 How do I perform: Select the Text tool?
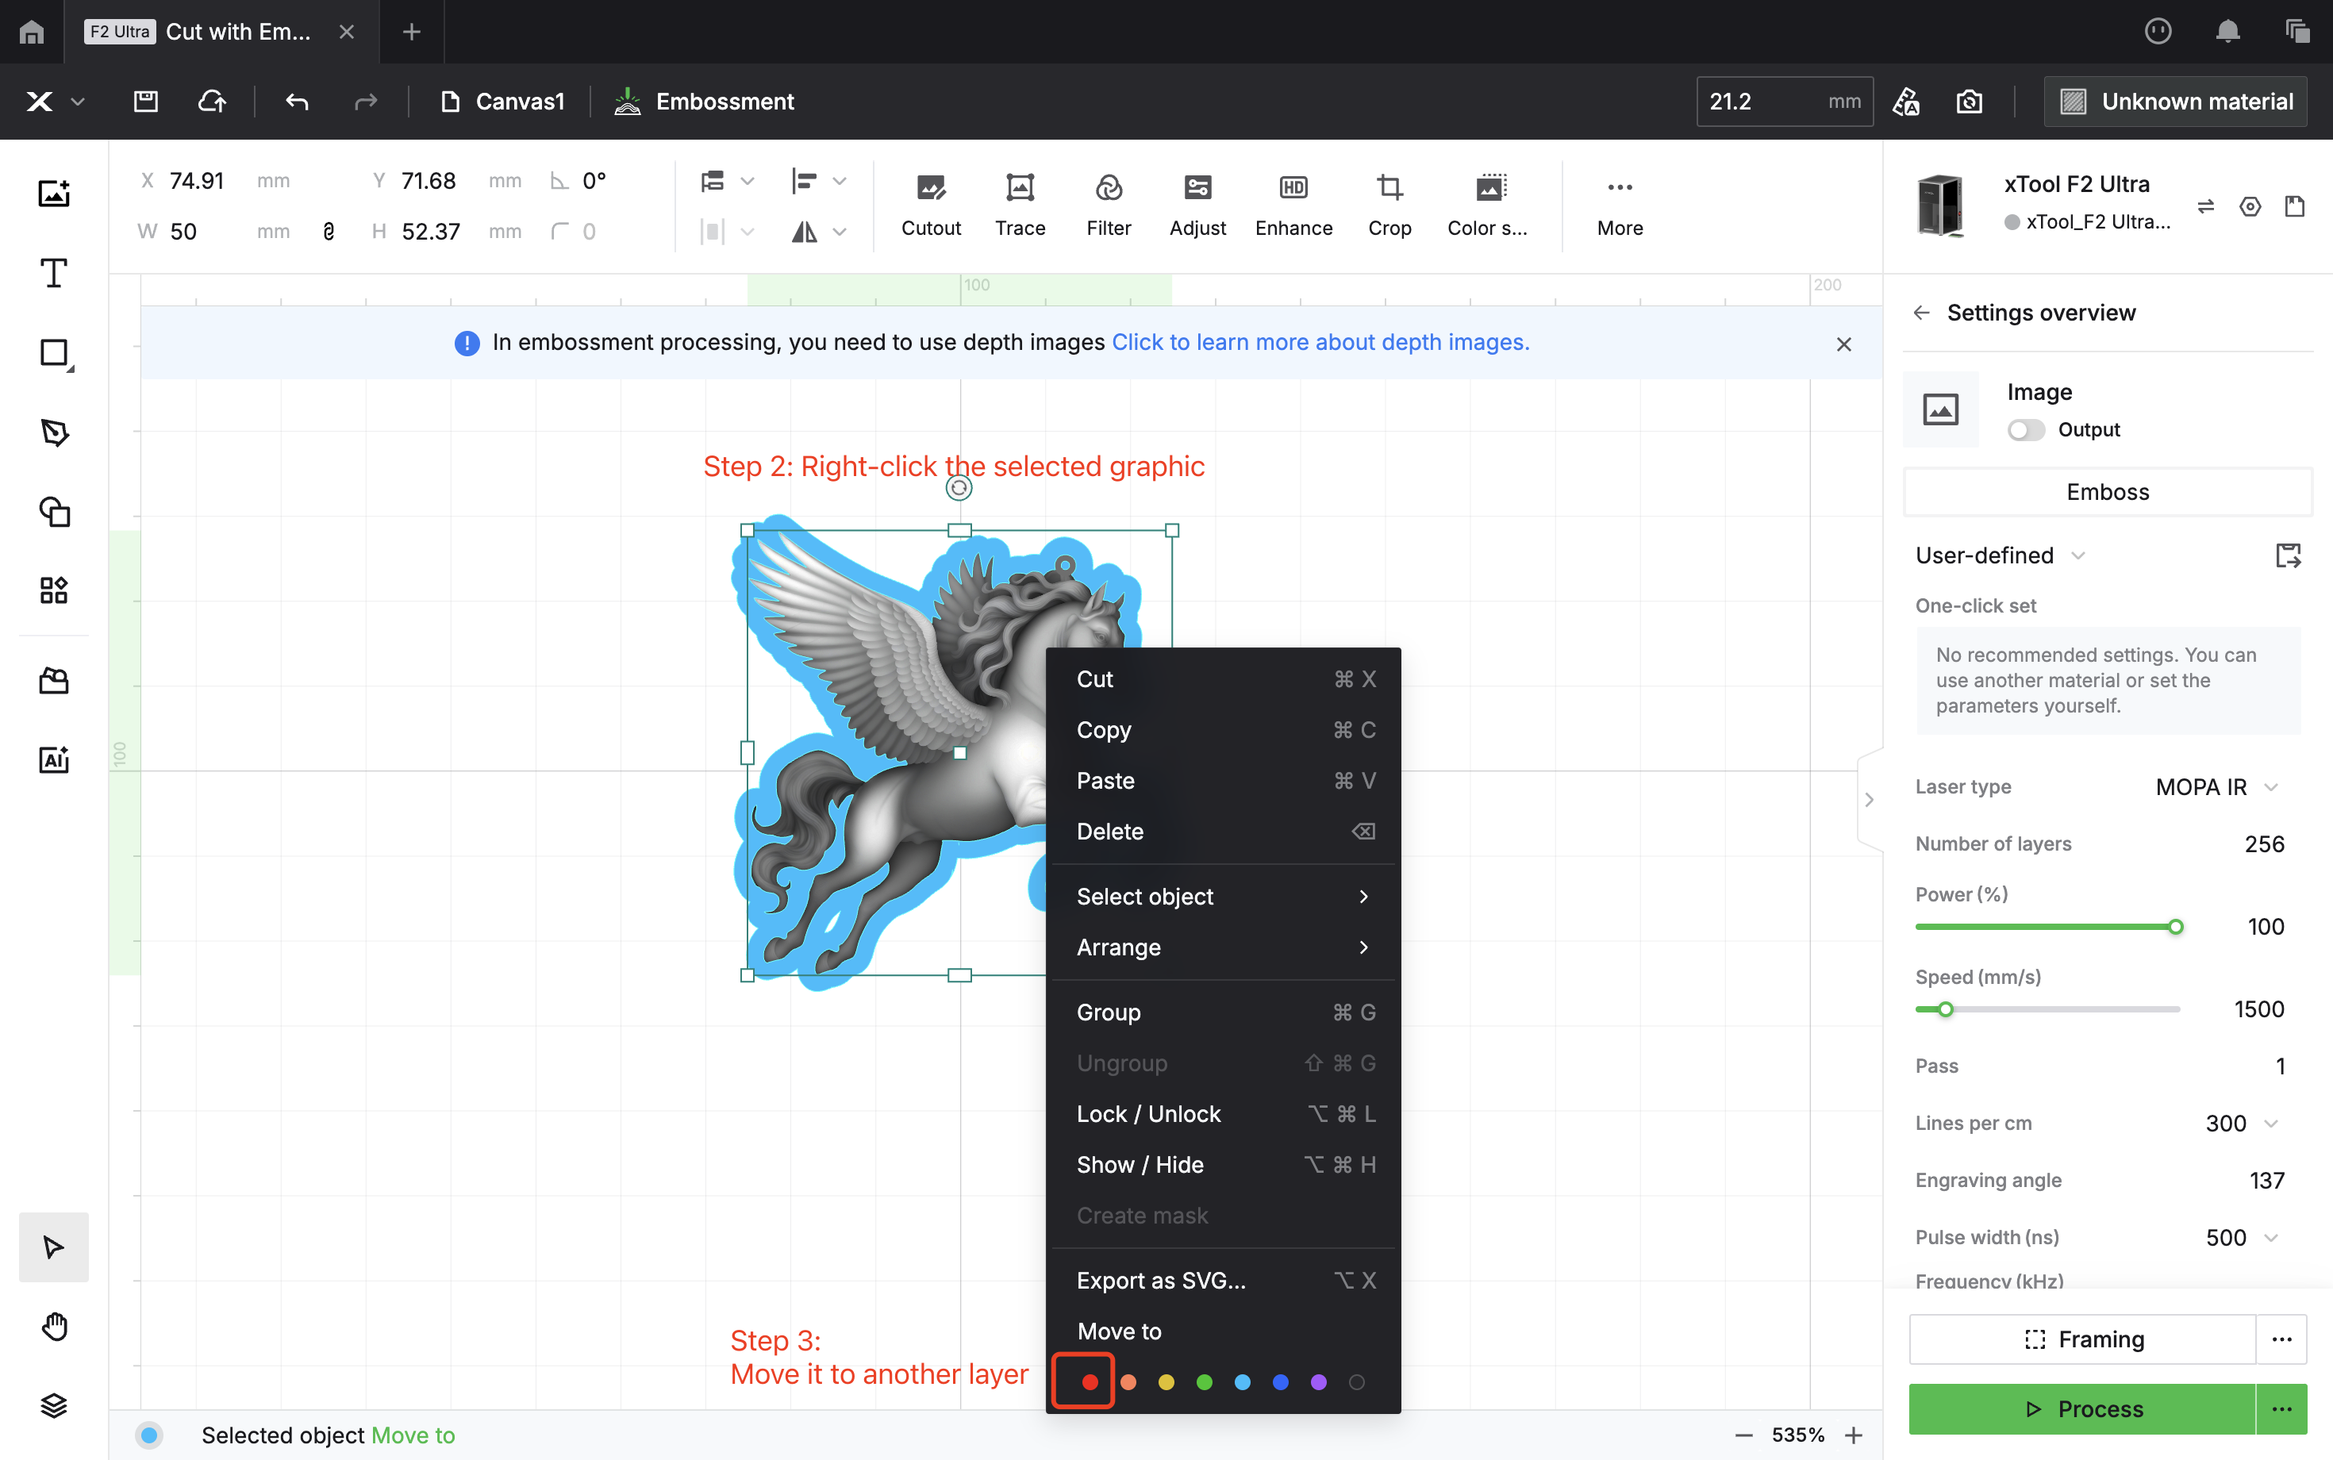point(54,273)
